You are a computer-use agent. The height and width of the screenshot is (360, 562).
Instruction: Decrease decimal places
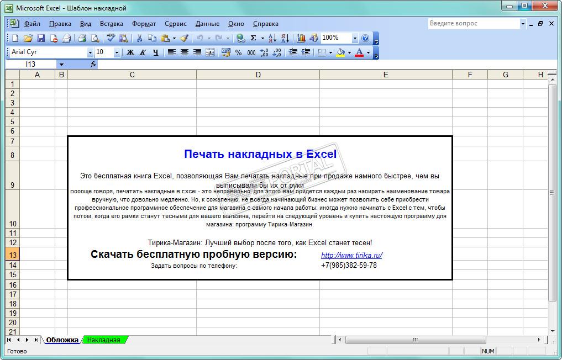click(x=277, y=52)
